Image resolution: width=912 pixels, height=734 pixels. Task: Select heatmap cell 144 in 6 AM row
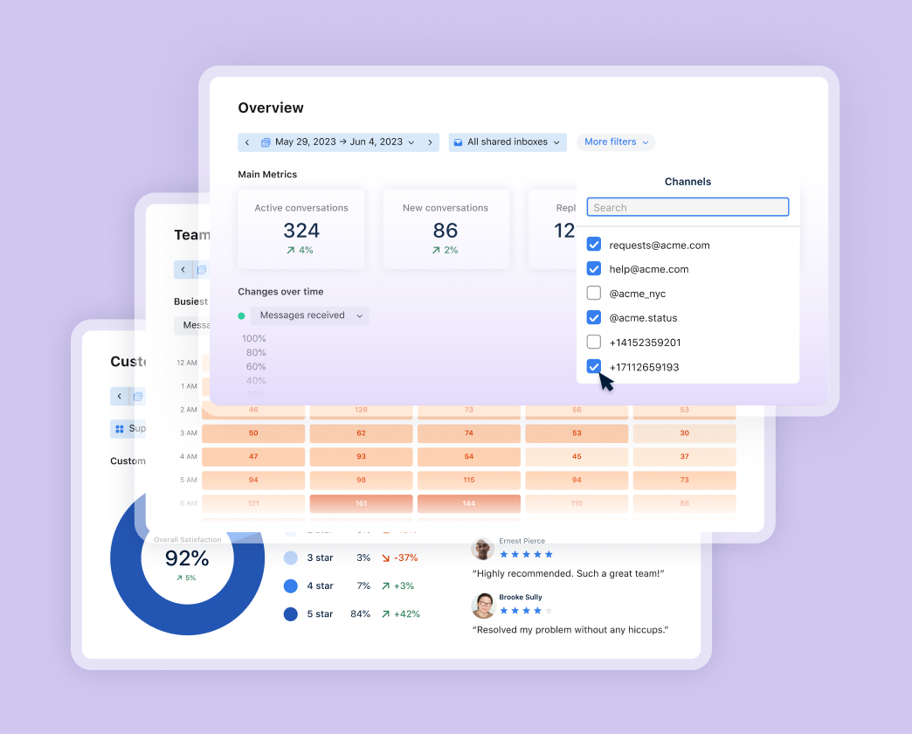[x=469, y=503]
